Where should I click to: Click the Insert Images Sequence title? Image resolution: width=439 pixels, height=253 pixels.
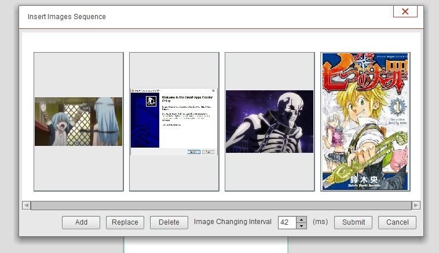click(67, 17)
